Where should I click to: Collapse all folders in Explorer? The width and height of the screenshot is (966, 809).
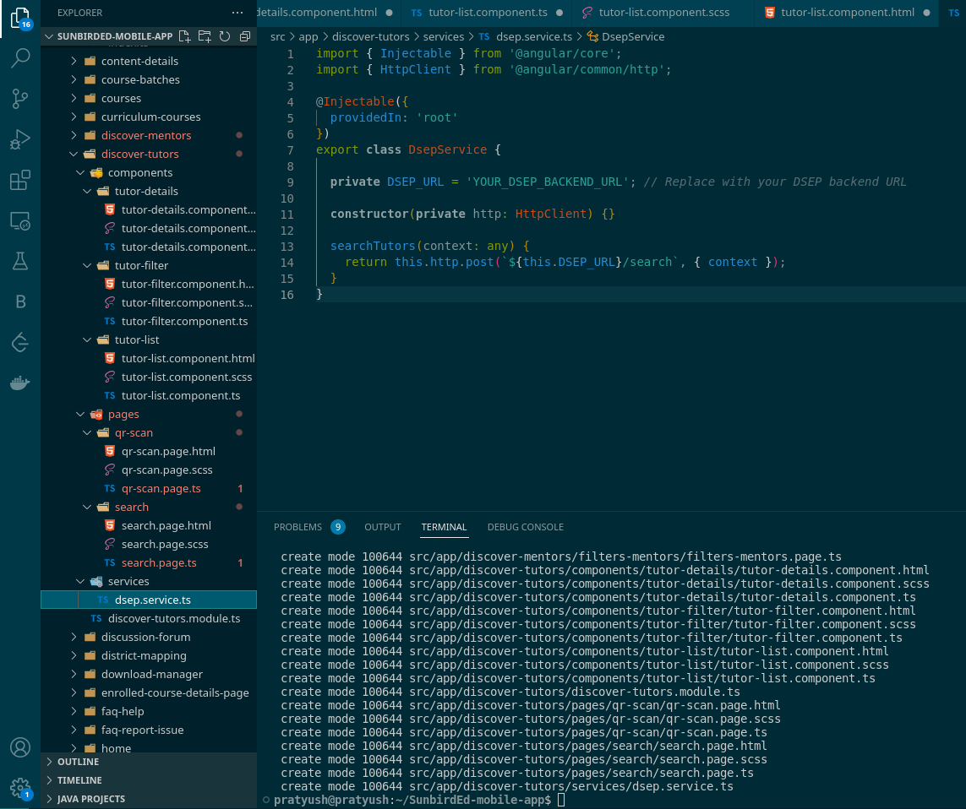click(245, 36)
